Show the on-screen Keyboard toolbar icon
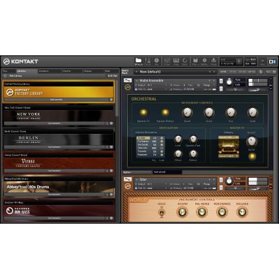Image resolution: width=279 pixels, height=279 pixels. [176, 61]
